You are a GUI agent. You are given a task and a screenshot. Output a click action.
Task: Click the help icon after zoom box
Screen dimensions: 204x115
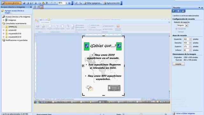pyautogui.click(x=69, y=3)
